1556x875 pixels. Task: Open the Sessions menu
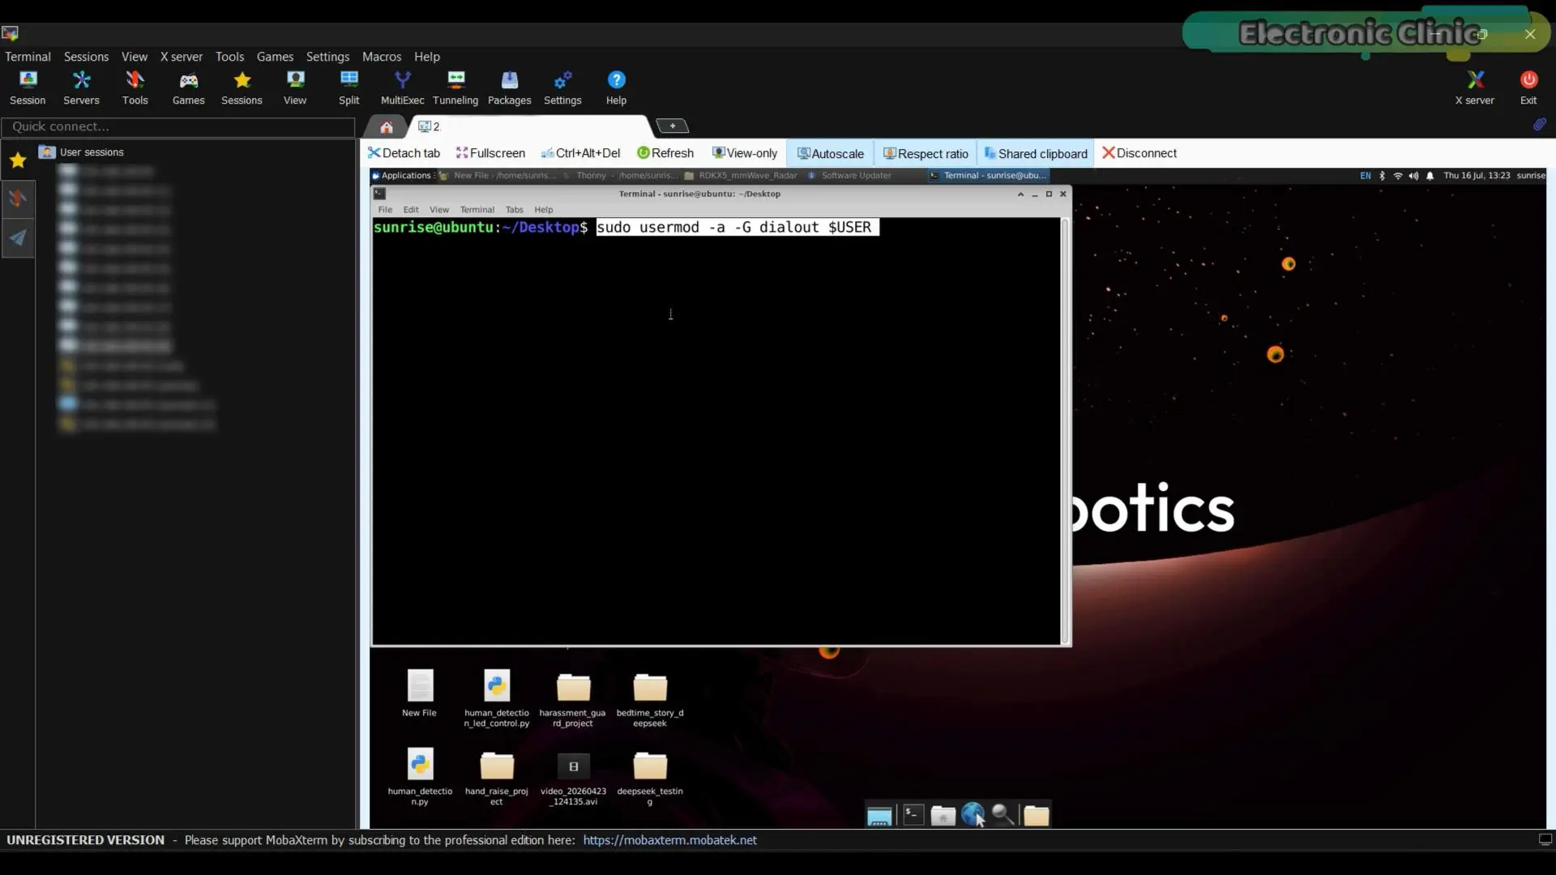pos(86,57)
